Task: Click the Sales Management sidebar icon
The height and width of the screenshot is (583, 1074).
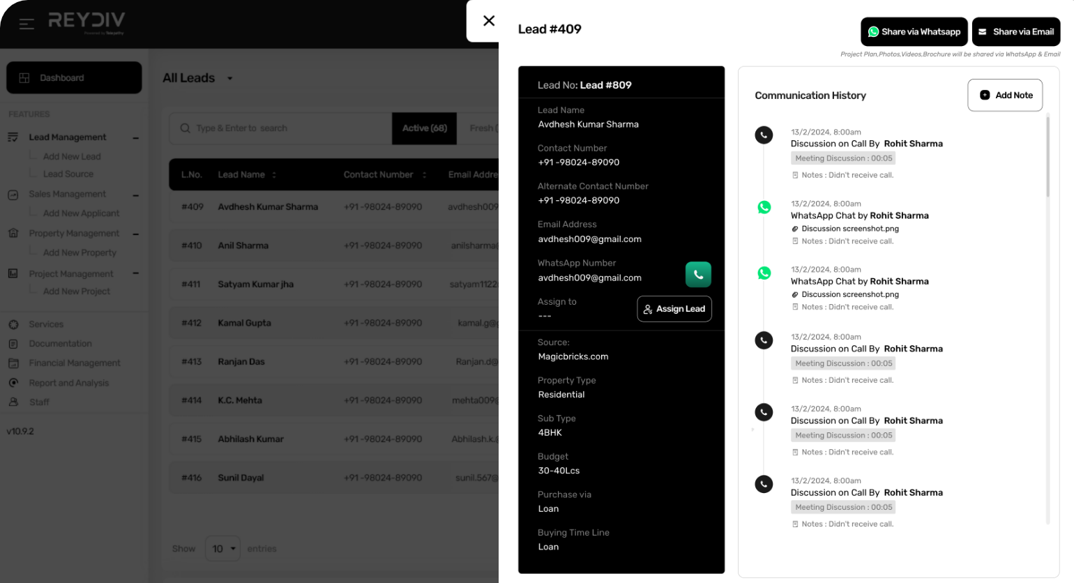Action: point(13,195)
